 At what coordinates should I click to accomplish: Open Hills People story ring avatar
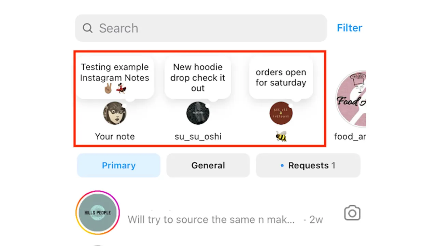point(98,213)
